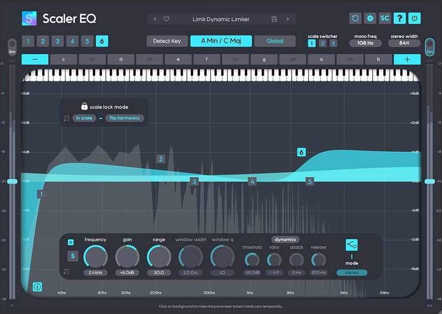Image resolution: width=442 pixels, height=314 pixels.
Task: Save the preset using the floppy disk icon
Action: pyautogui.click(x=274, y=19)
